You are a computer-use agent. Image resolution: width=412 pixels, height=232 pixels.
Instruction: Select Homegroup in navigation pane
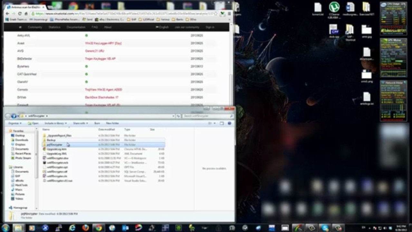pyautogui.click(x=20, y=208)
